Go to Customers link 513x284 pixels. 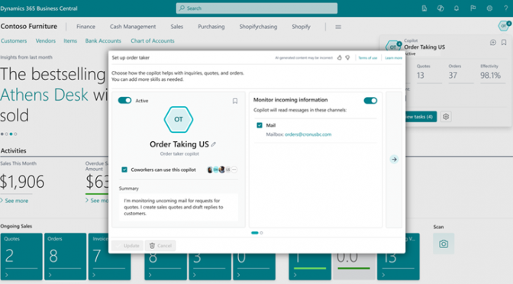click(x=14, y=41)
